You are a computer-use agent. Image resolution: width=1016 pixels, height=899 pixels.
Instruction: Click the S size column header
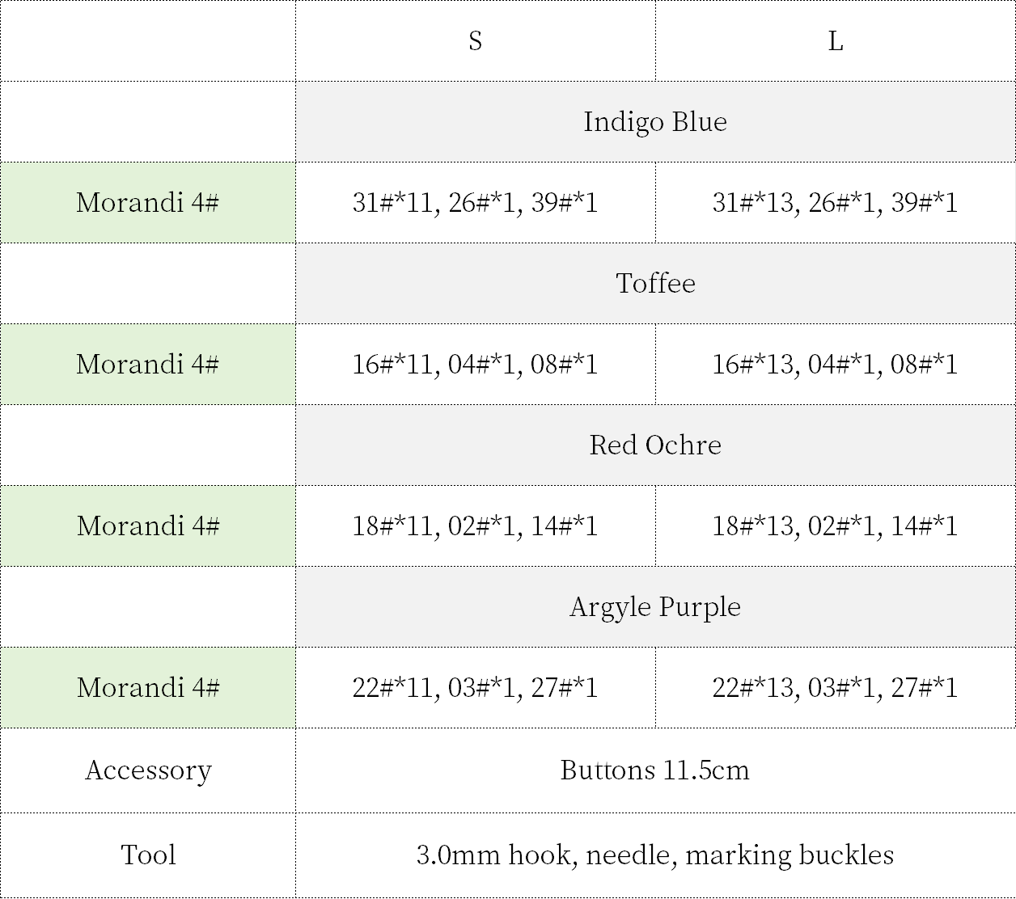[x=475, y=40]
